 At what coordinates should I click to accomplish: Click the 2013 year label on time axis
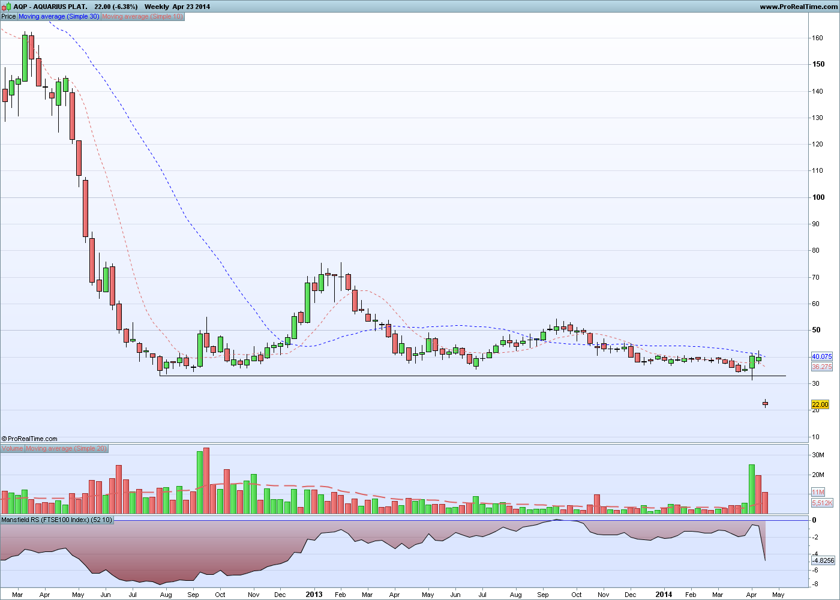tap(314, 595)
